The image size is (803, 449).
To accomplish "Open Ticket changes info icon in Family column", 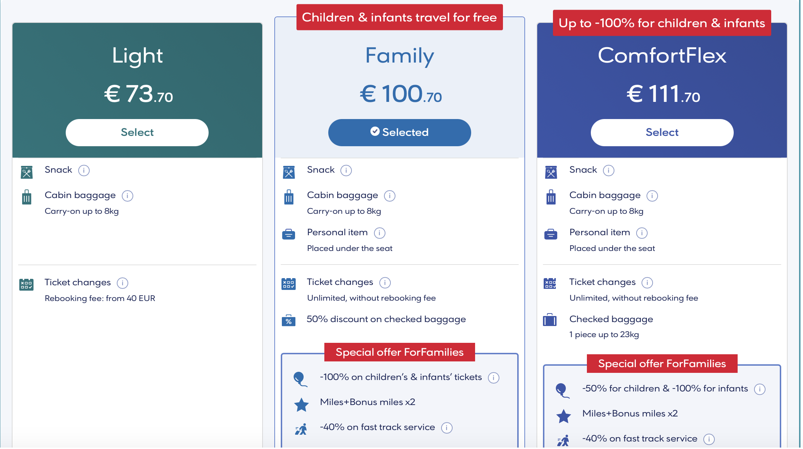I will tap(386, 283).
